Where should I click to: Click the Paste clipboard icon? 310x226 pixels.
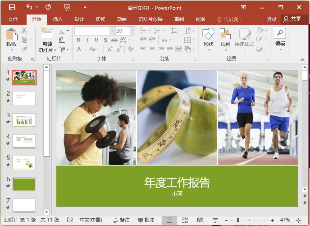(12, 34)
